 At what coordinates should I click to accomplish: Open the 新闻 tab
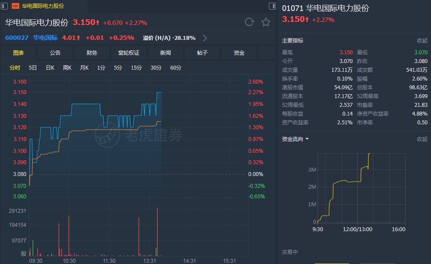click(x=166, y=53)
